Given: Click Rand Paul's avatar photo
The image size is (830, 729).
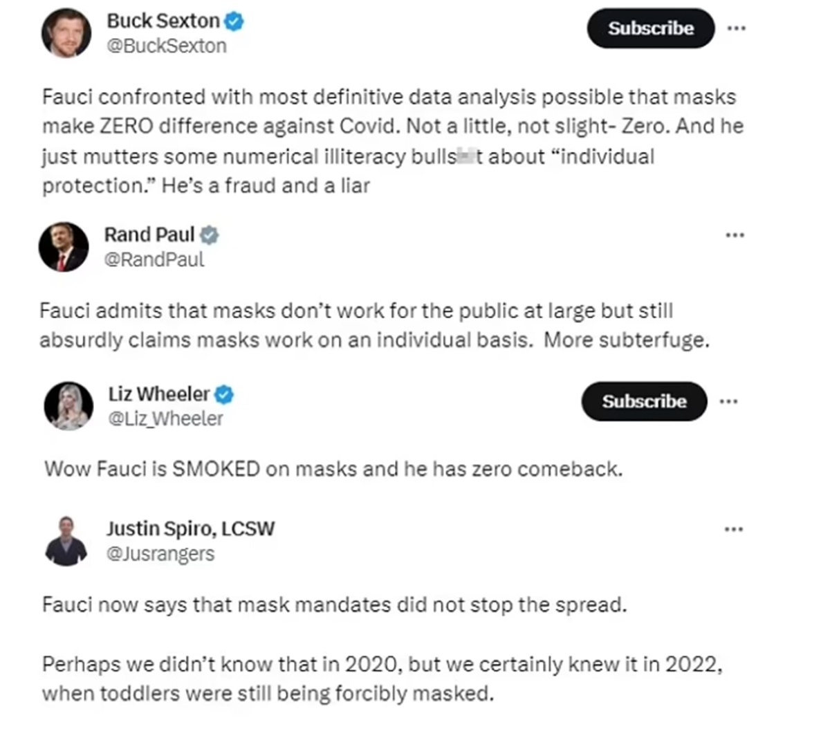Looking at the screenshot, I should coord(64,247).
